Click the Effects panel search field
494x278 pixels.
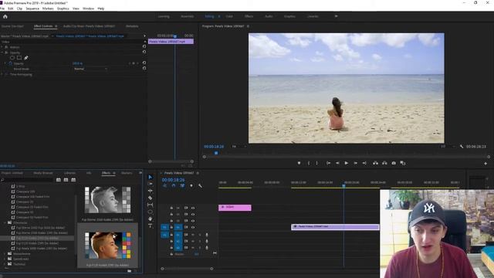[27, 180]
